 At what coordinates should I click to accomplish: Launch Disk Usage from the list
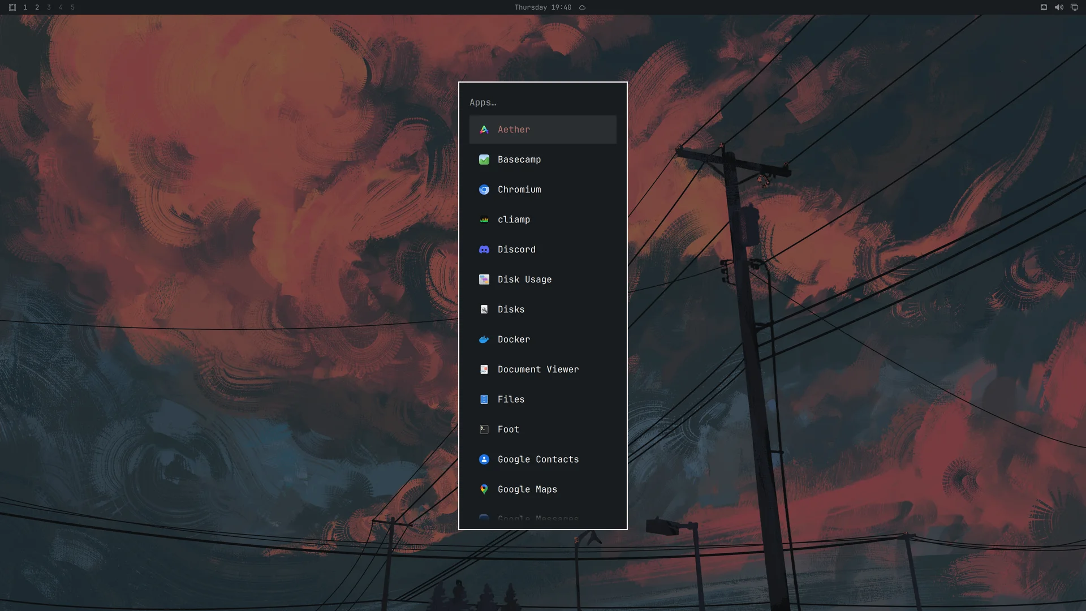click(543, 279)
